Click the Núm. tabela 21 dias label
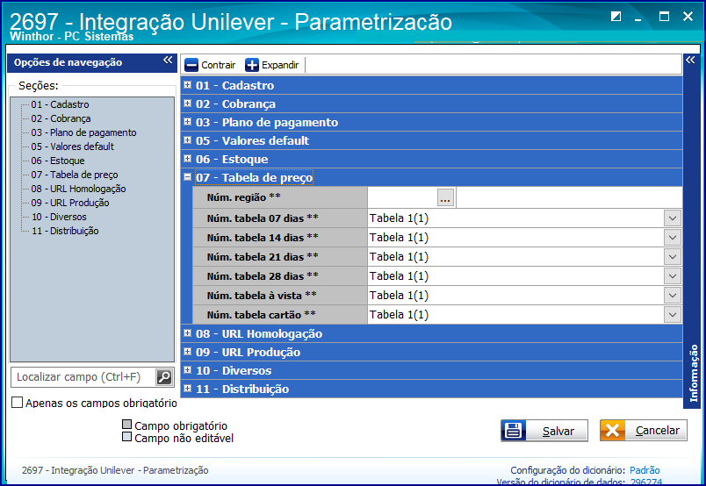 (263, 257)
